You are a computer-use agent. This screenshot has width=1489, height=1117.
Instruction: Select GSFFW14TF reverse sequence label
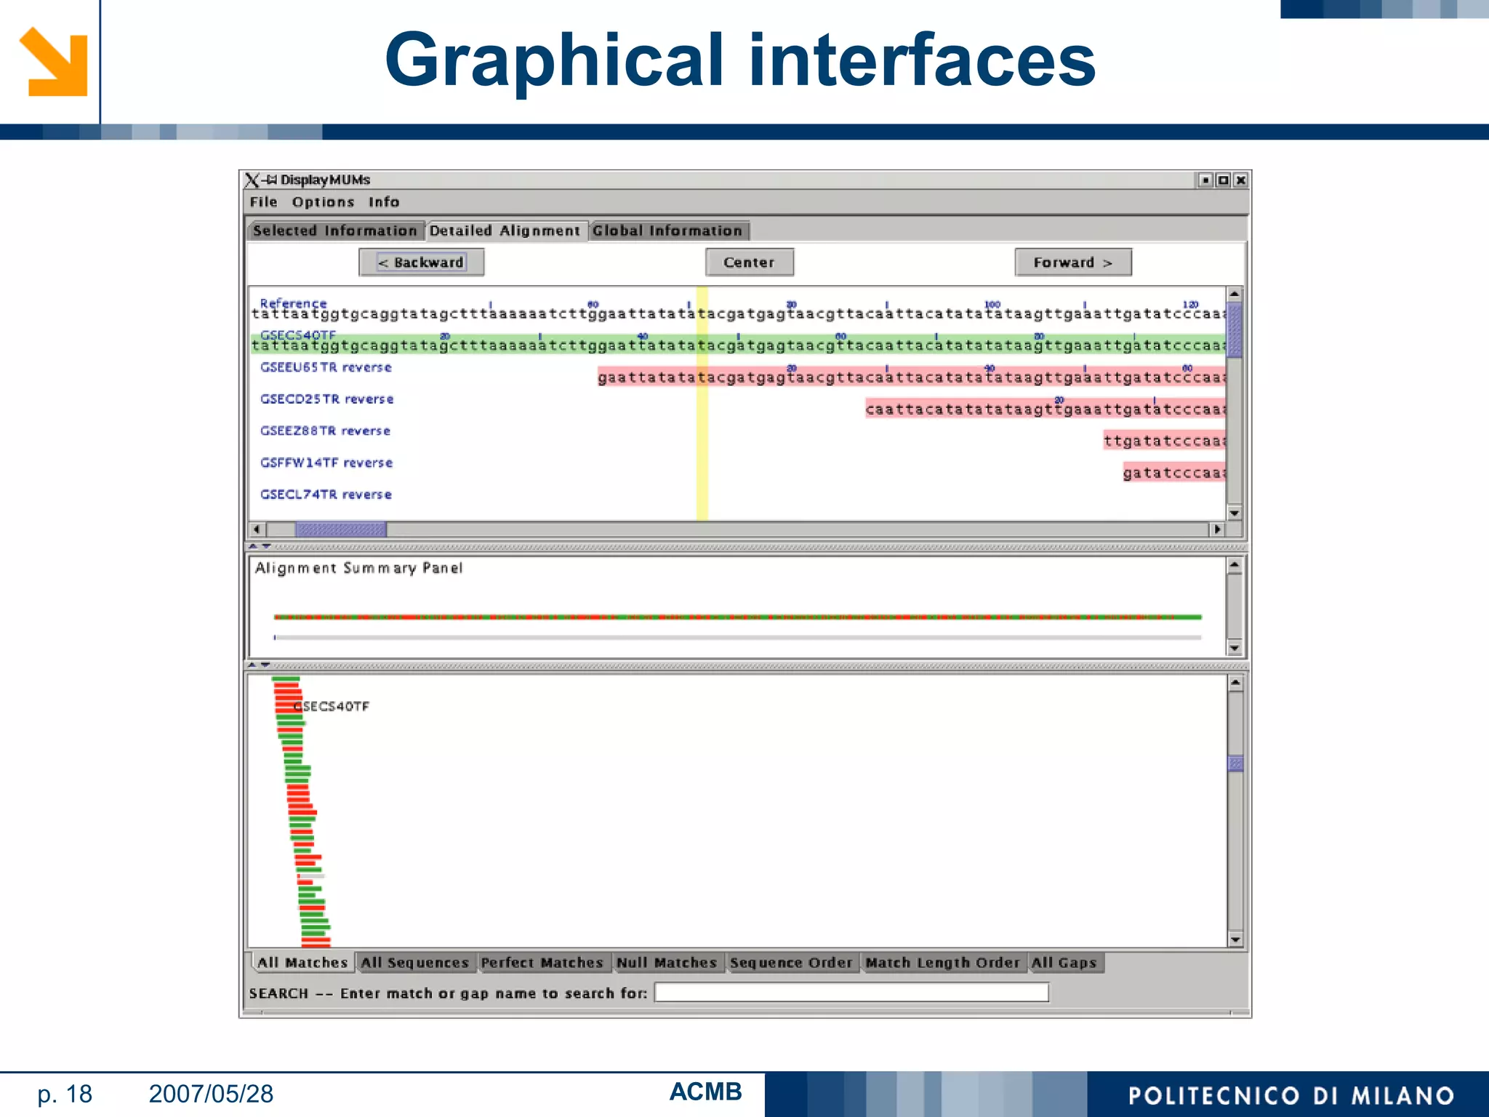coord(326,463)
